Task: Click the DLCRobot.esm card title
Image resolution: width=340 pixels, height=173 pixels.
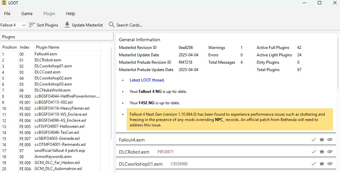Action: click(x=134, y=152)
